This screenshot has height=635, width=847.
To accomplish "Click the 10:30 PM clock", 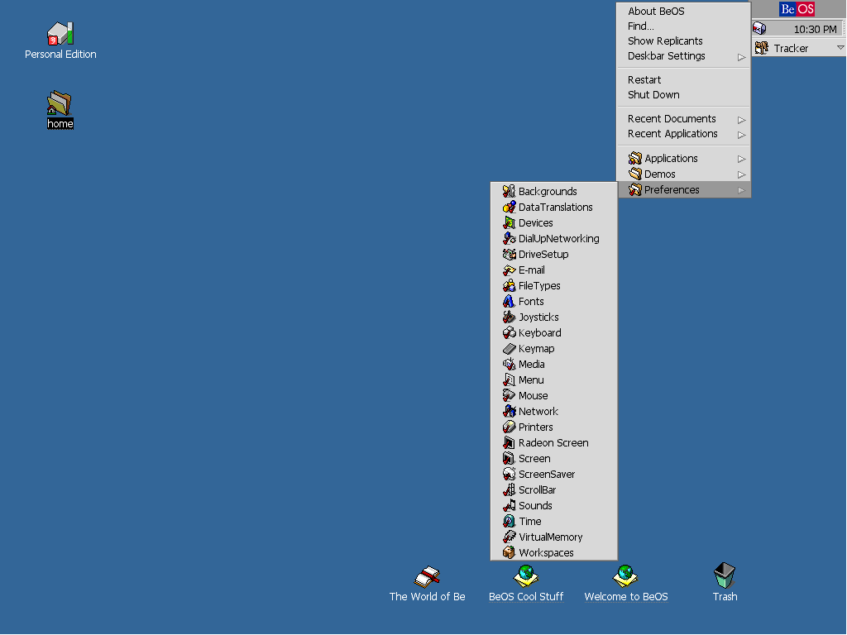I will pos(815,29).
